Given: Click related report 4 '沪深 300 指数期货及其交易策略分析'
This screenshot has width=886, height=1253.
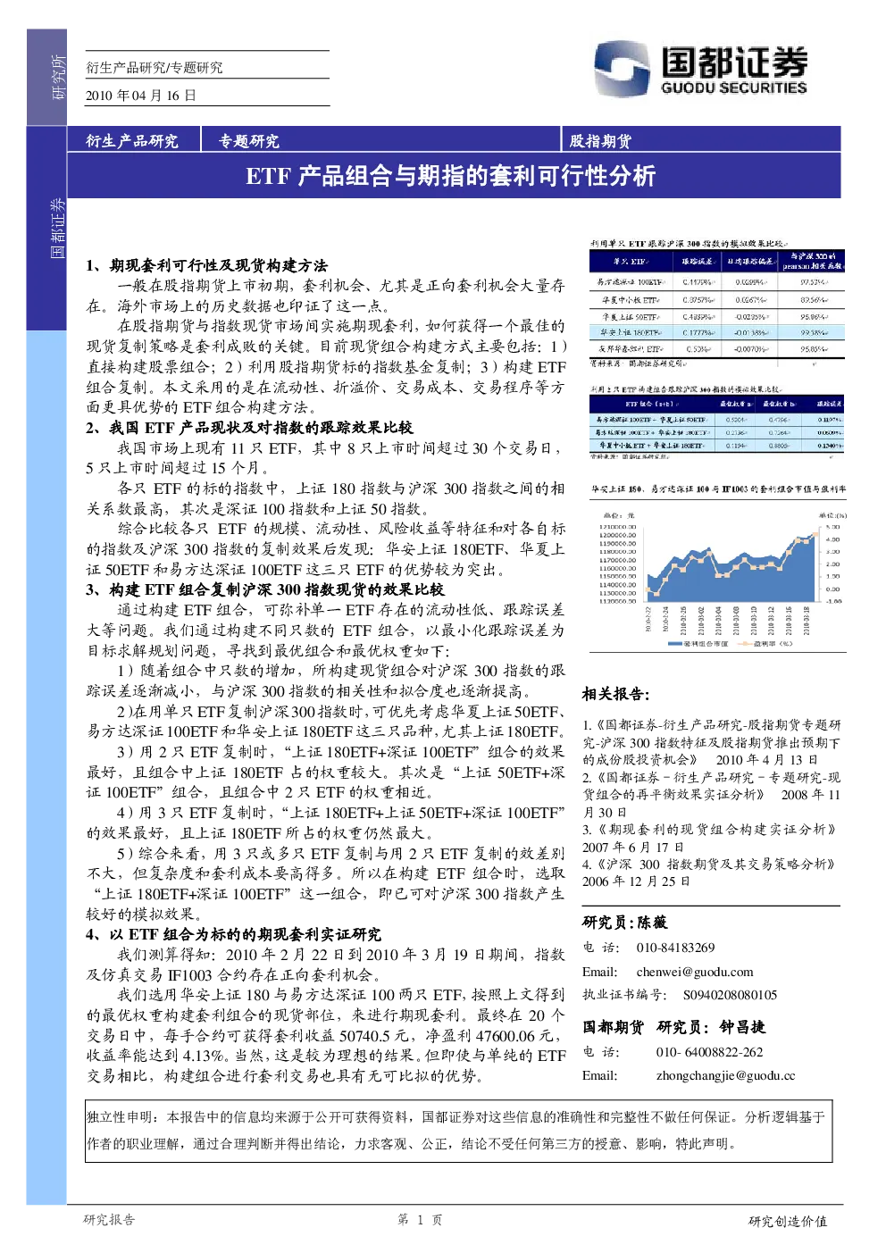Looking at the screenshot, I should [x=711, y=873].
